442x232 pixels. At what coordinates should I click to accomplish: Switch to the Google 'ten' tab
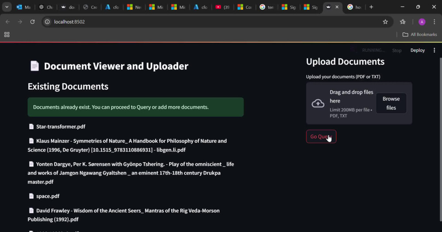[267, 7]
